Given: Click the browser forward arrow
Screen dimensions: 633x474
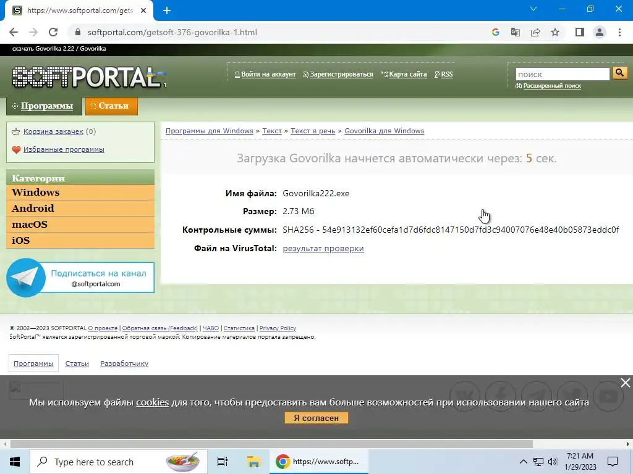Looking at the screenshot, I should [x=33, y=32].
